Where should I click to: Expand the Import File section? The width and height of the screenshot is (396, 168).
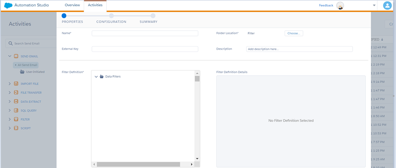[10, 84]
